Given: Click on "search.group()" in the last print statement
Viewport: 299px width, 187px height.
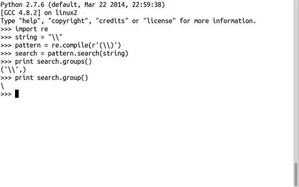Looking at the screenshot, I should [x=63, y=78].
